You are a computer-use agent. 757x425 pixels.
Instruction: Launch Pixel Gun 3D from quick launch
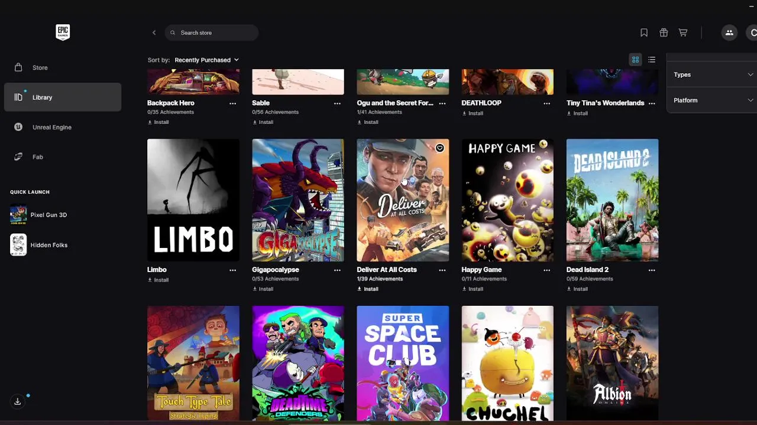tap(39, 215)
